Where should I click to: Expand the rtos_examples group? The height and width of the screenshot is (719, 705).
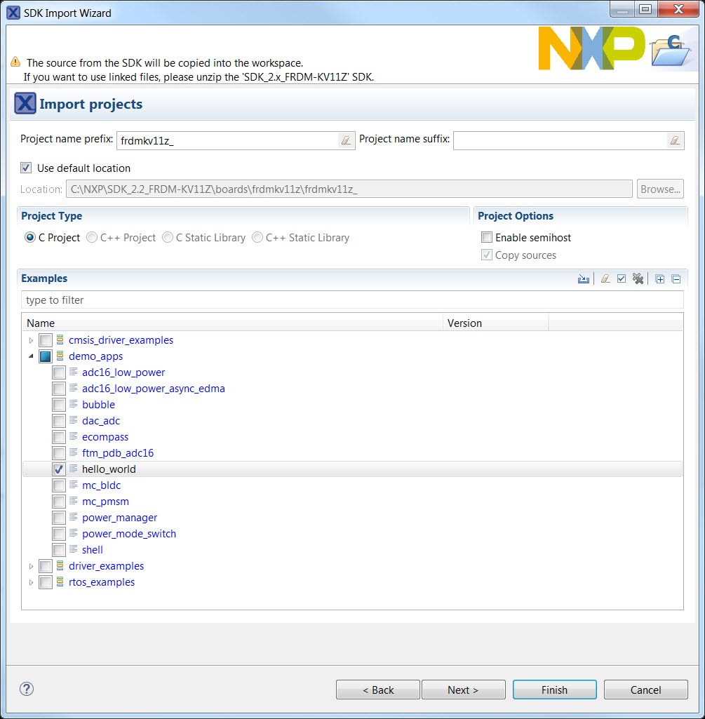coord(31,583)
